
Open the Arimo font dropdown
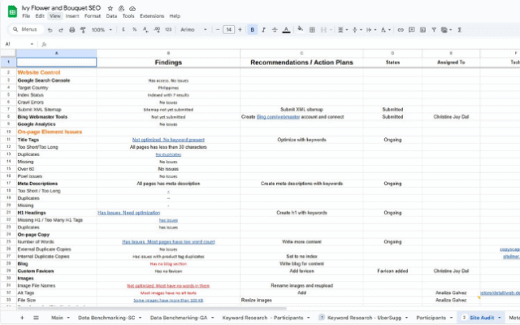pos(193,29)
